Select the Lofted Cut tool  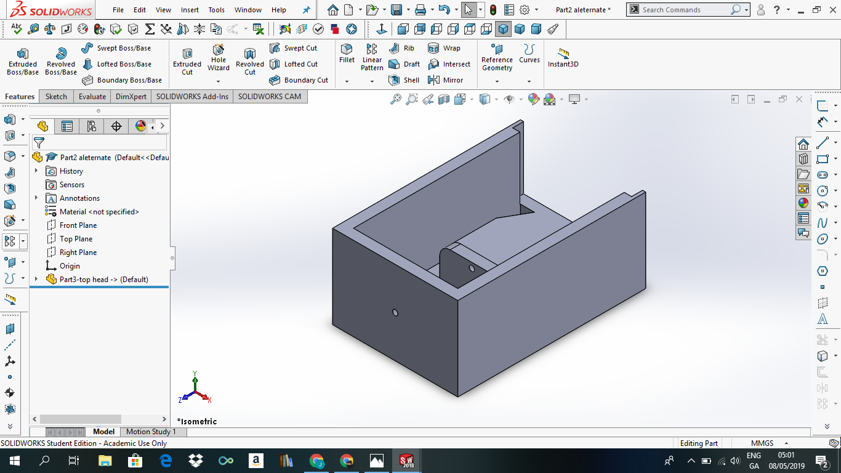294,64
